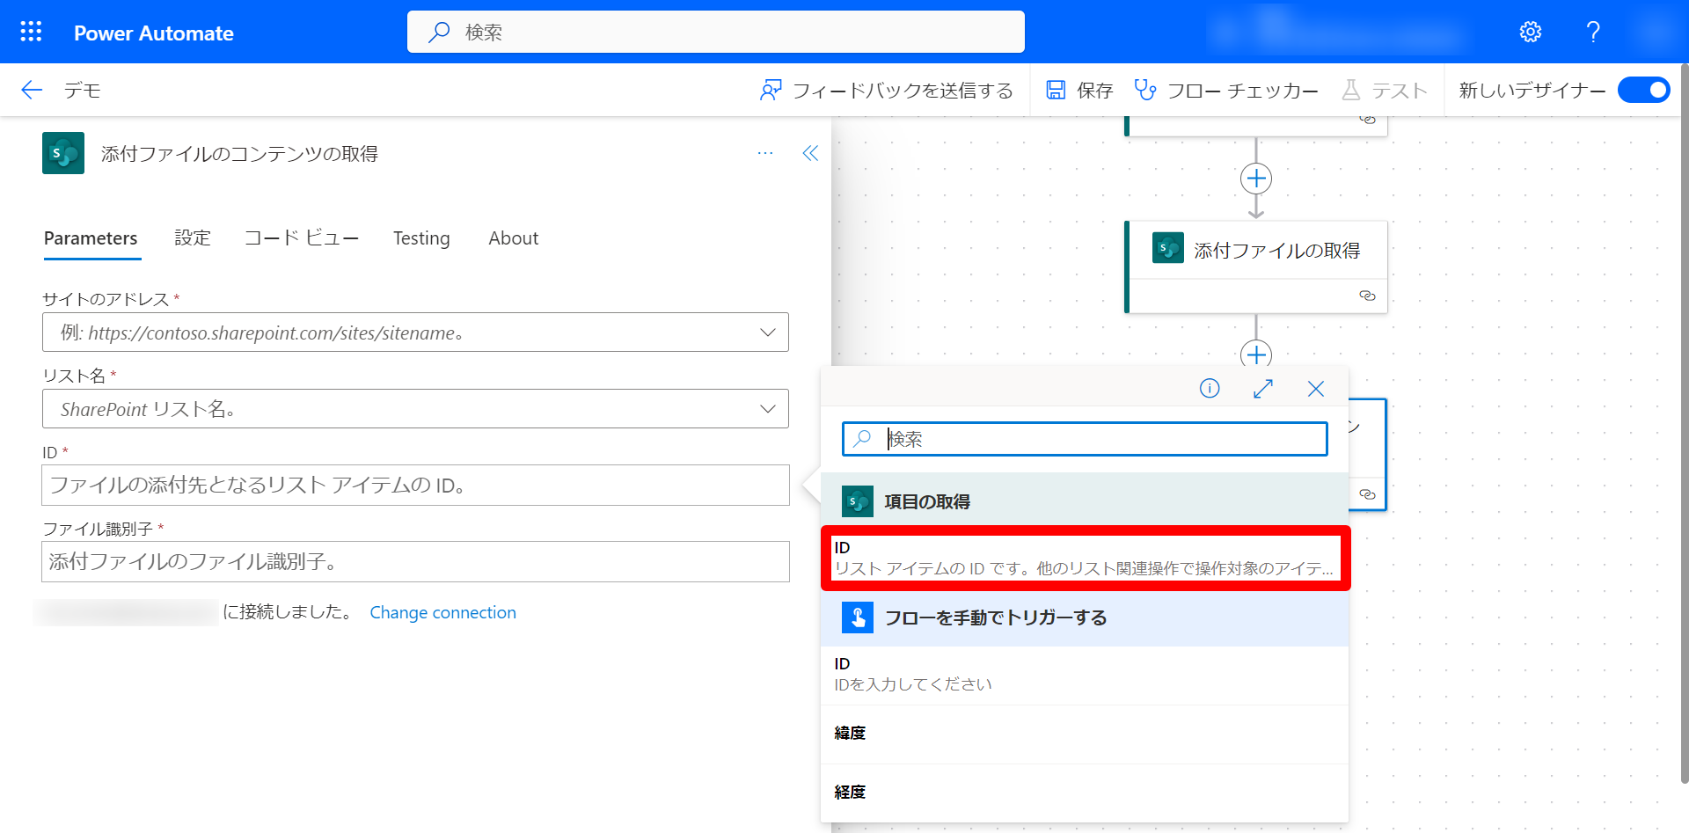1689x833 pixels.
Task: Click the SharePoint icon on the 添付ファイルの取得 node
Action: 1167,248
